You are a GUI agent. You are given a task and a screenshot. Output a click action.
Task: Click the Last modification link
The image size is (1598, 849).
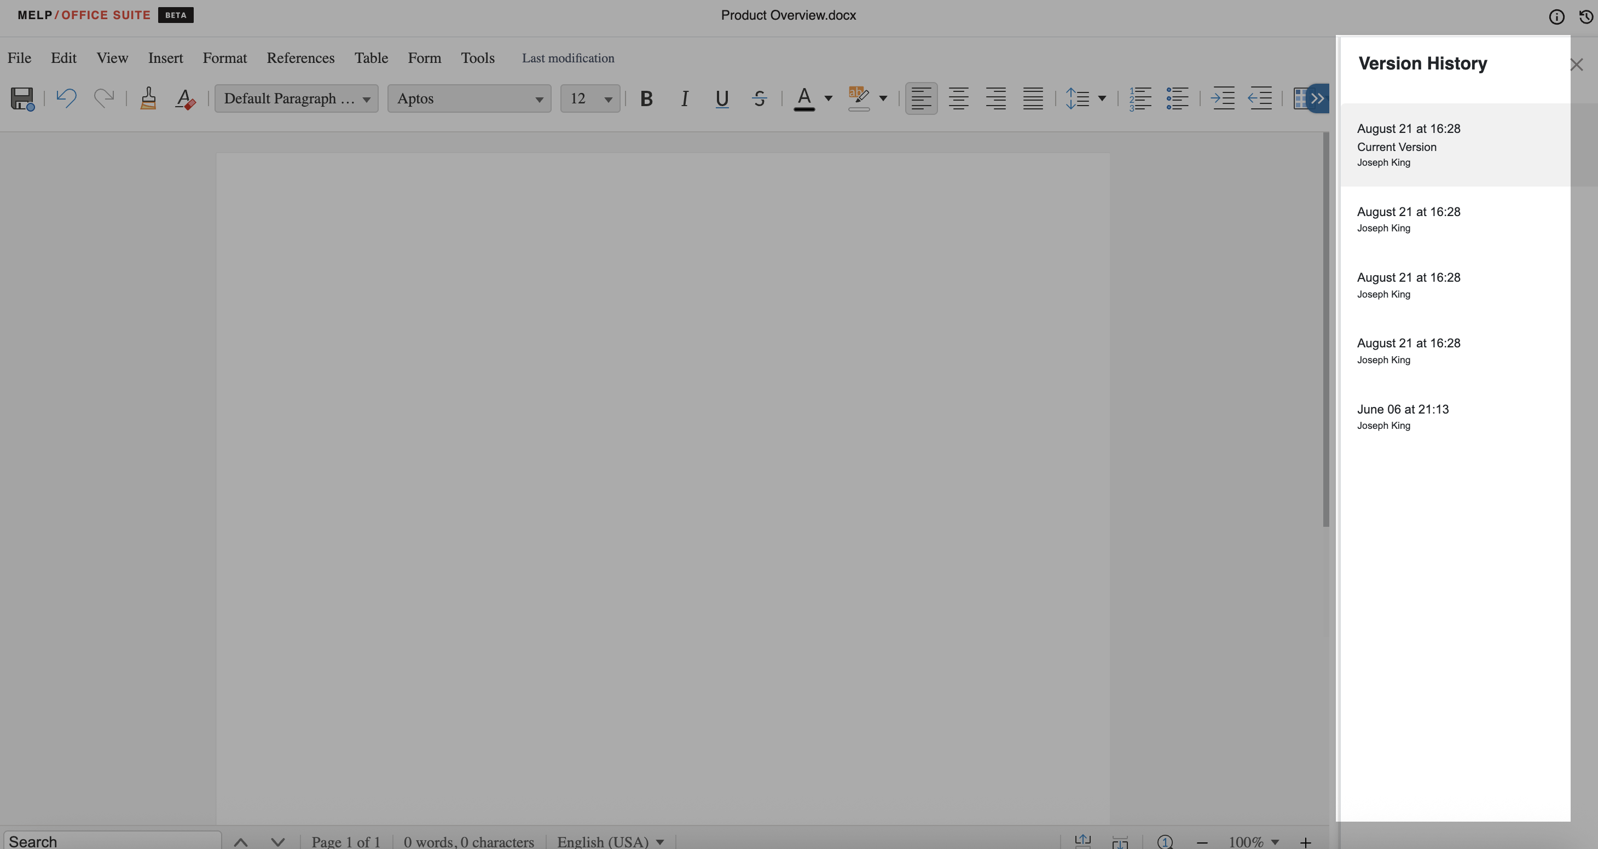(x=568, y=57)
